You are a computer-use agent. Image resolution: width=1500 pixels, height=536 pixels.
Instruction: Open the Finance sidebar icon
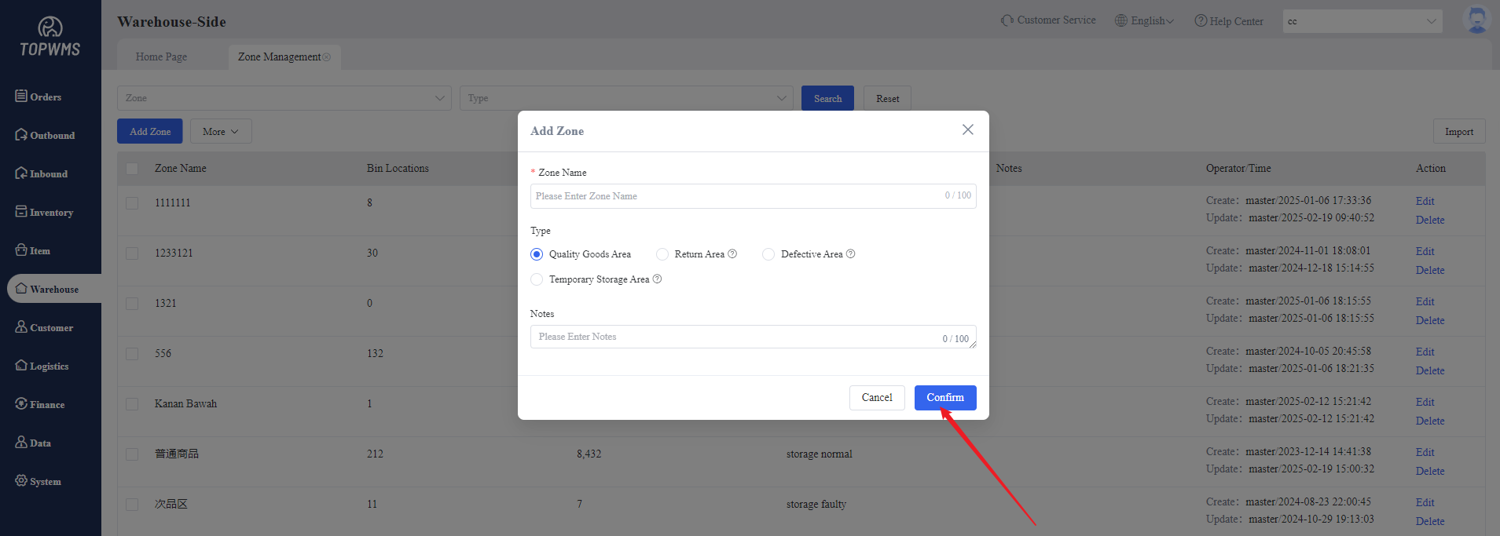pos(21,403)
